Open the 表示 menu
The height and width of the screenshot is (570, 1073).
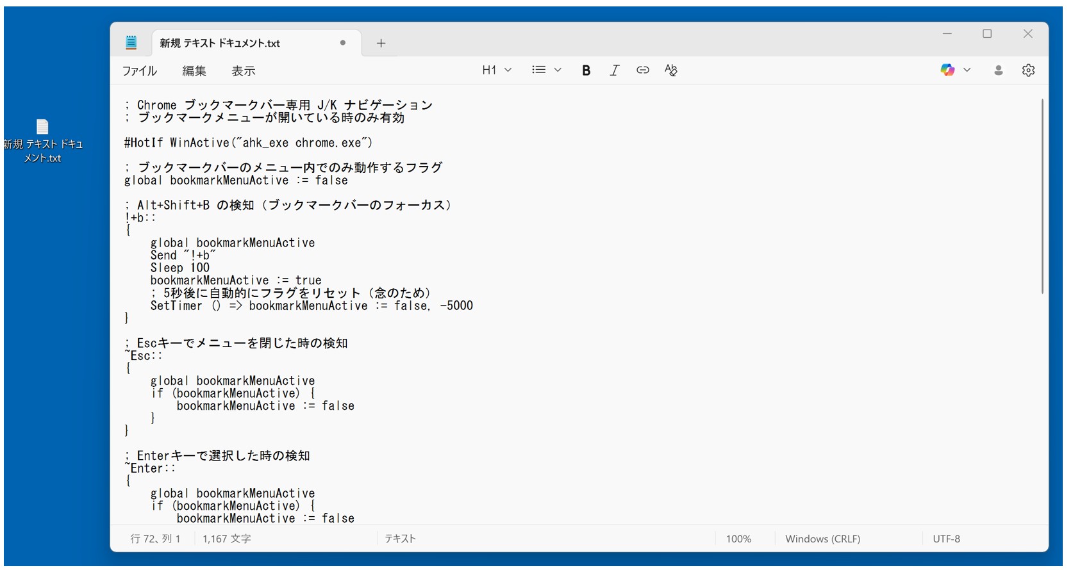[x=244, y=71]
